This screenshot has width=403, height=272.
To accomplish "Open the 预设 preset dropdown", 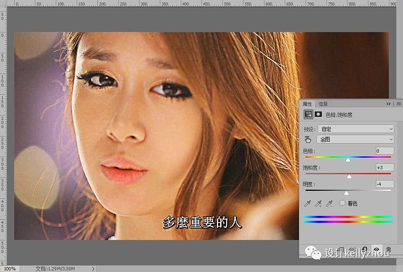I will point(356,129).
